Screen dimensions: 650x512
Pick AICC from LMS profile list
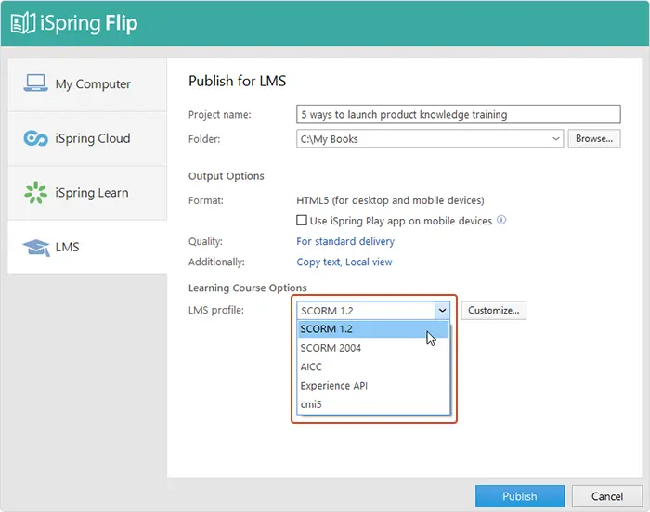pyautogui.click(x=373, y=366)
